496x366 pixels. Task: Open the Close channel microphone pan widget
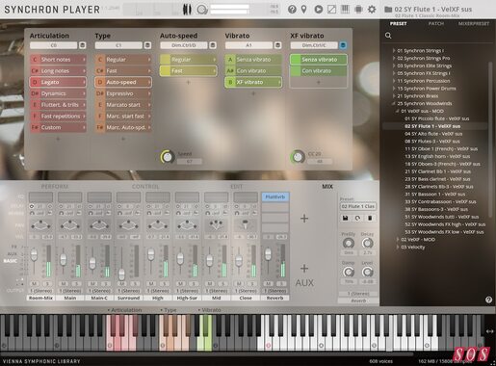(x=246, y=225)
